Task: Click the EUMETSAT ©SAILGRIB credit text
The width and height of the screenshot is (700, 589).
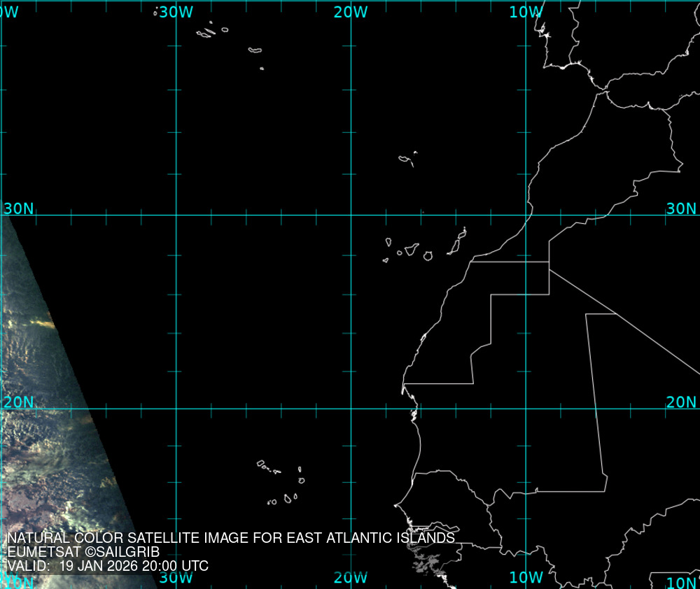Action: pos(83,552)
